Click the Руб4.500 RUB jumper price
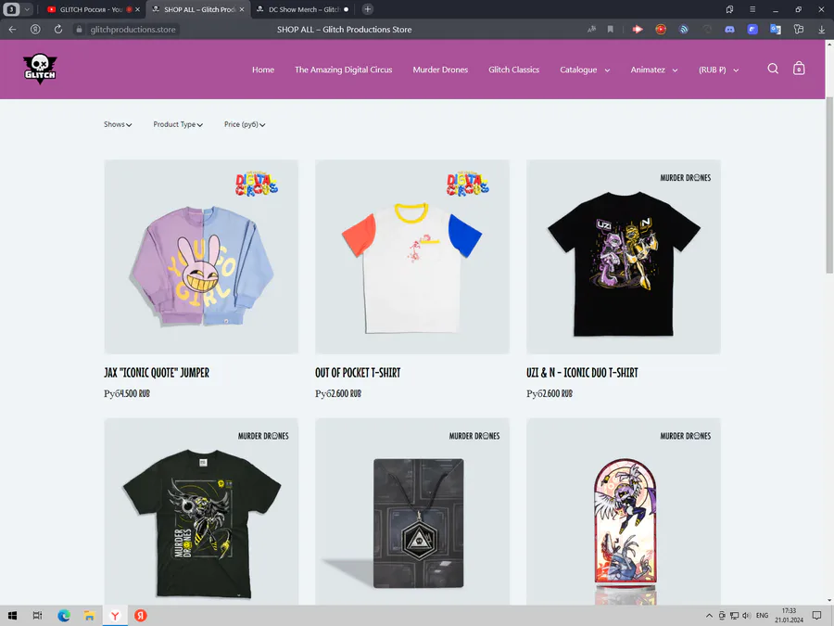Viewport: 834px width, 626px height. (x=127, y=393)
